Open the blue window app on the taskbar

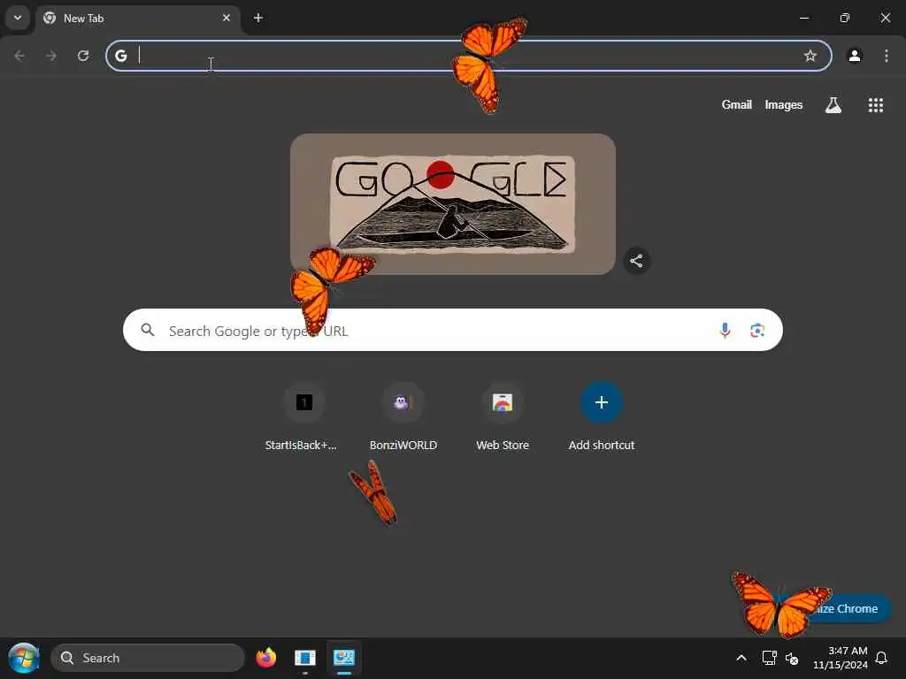point(304,658)
